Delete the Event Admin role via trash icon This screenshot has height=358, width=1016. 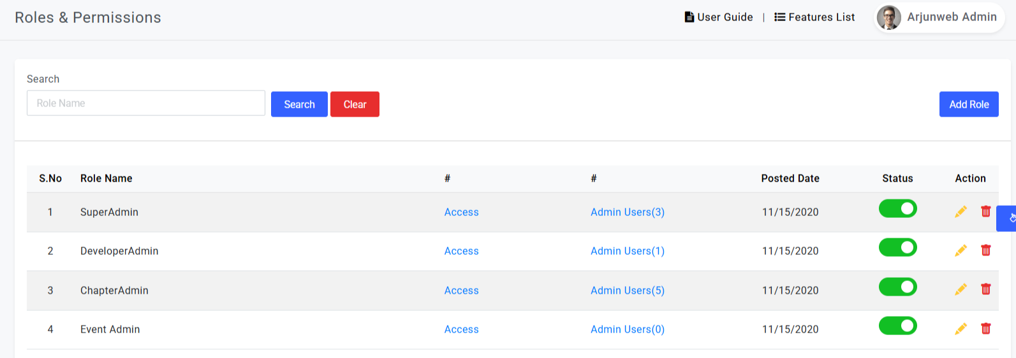[985, 329]
